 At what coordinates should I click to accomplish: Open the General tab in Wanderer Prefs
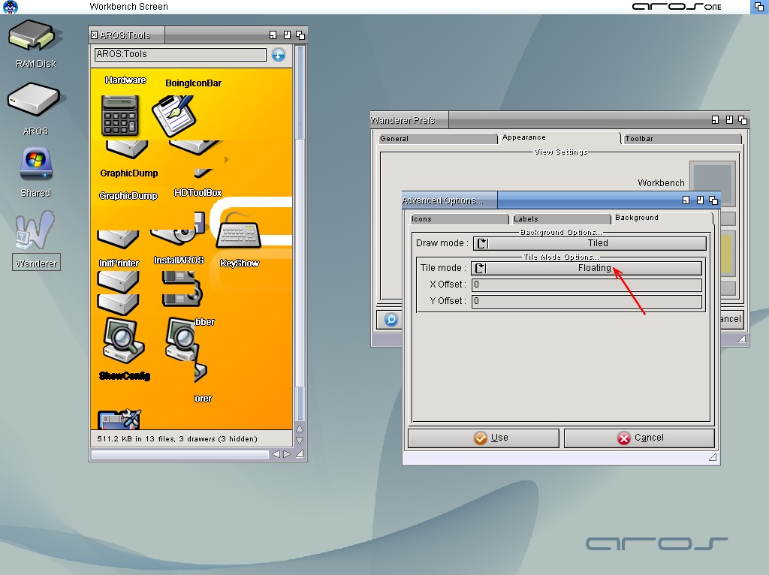tap(436, 139)
